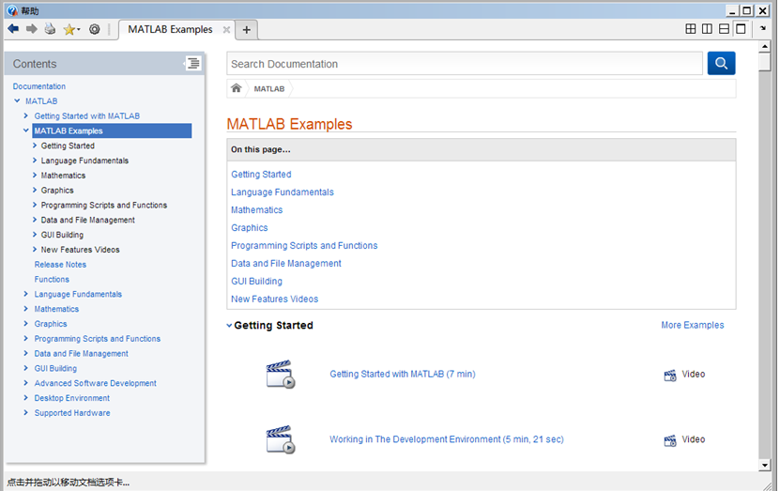Switch to the MATLAB Examples tab
The height and width of the screenshot is (491, 780).
(170, 30)
